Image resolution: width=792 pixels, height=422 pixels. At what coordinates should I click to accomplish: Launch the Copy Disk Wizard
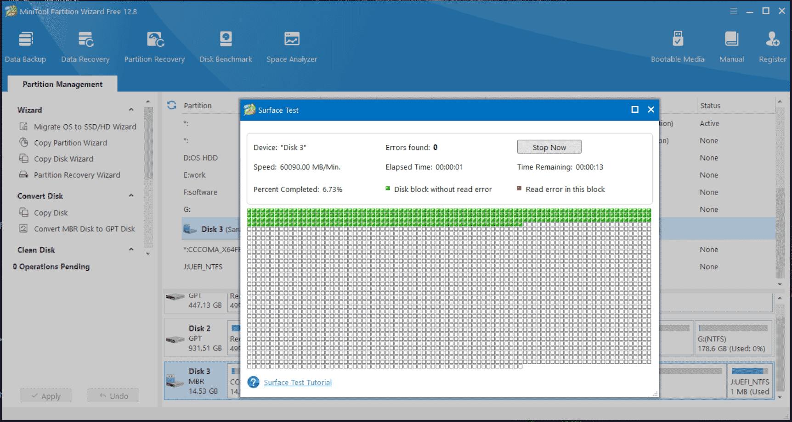coord(63,159)
